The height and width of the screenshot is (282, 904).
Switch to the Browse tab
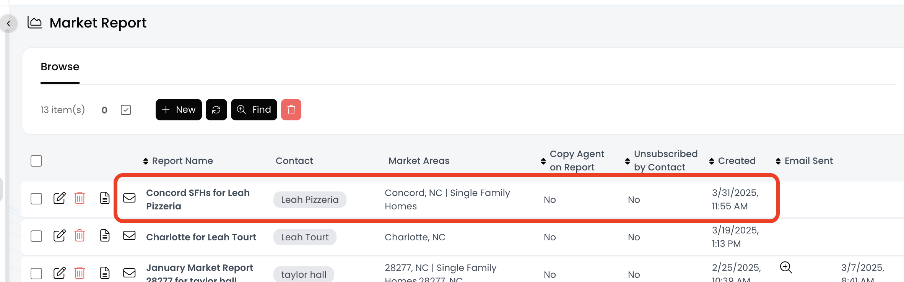click(60, 67)
